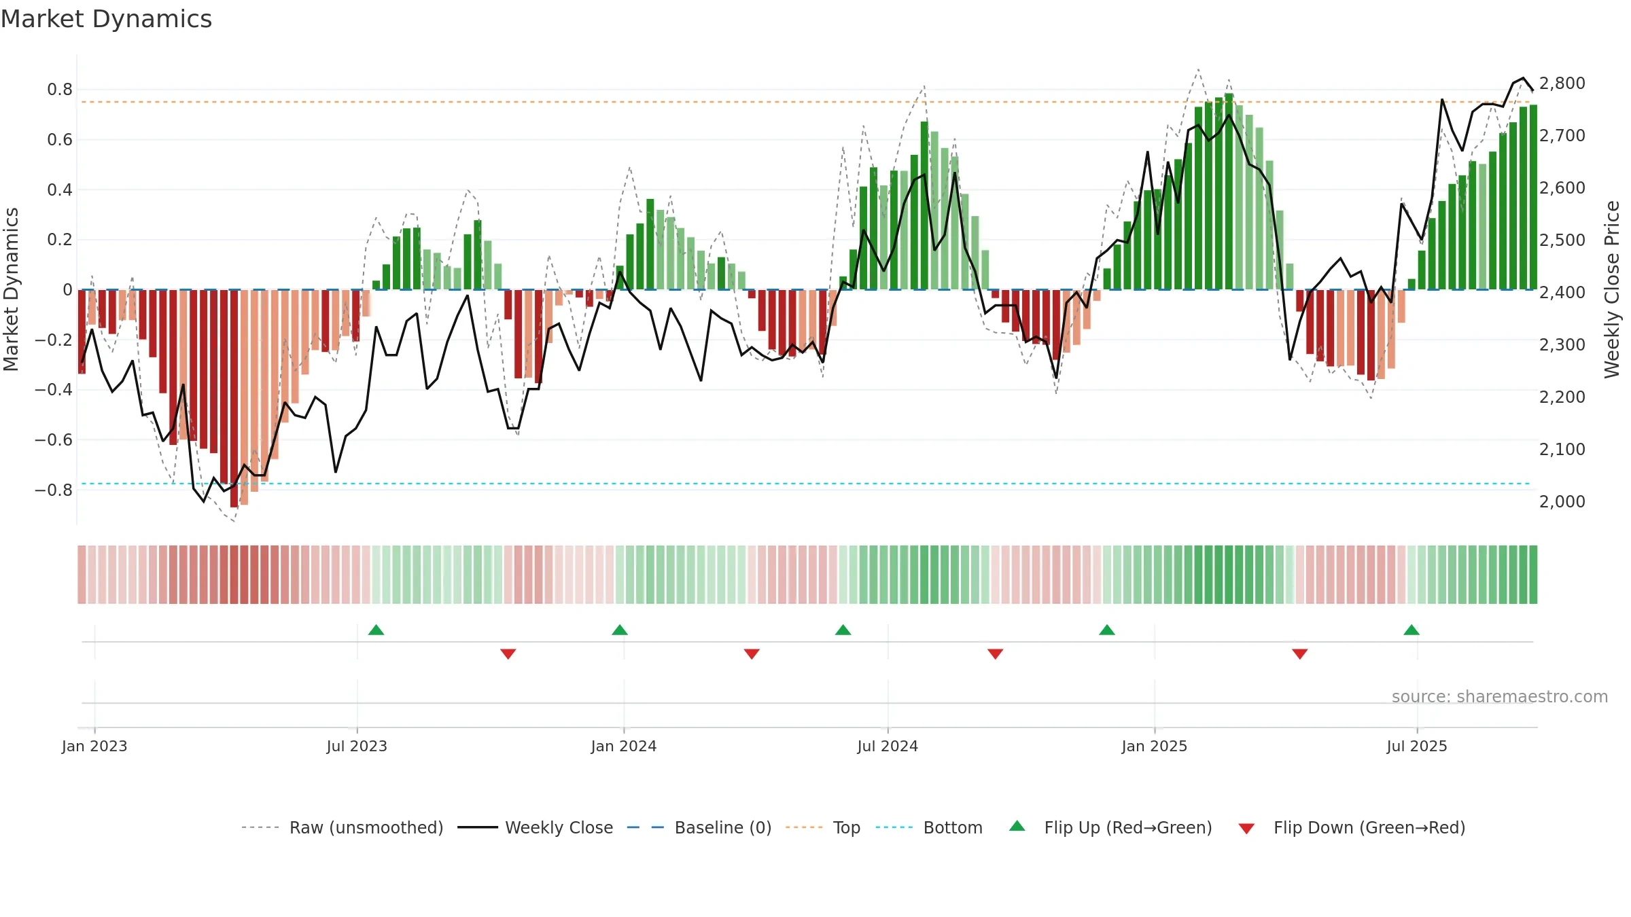Click the 2,800 price axis label

pyautogui.click(x=1562, y=83)
